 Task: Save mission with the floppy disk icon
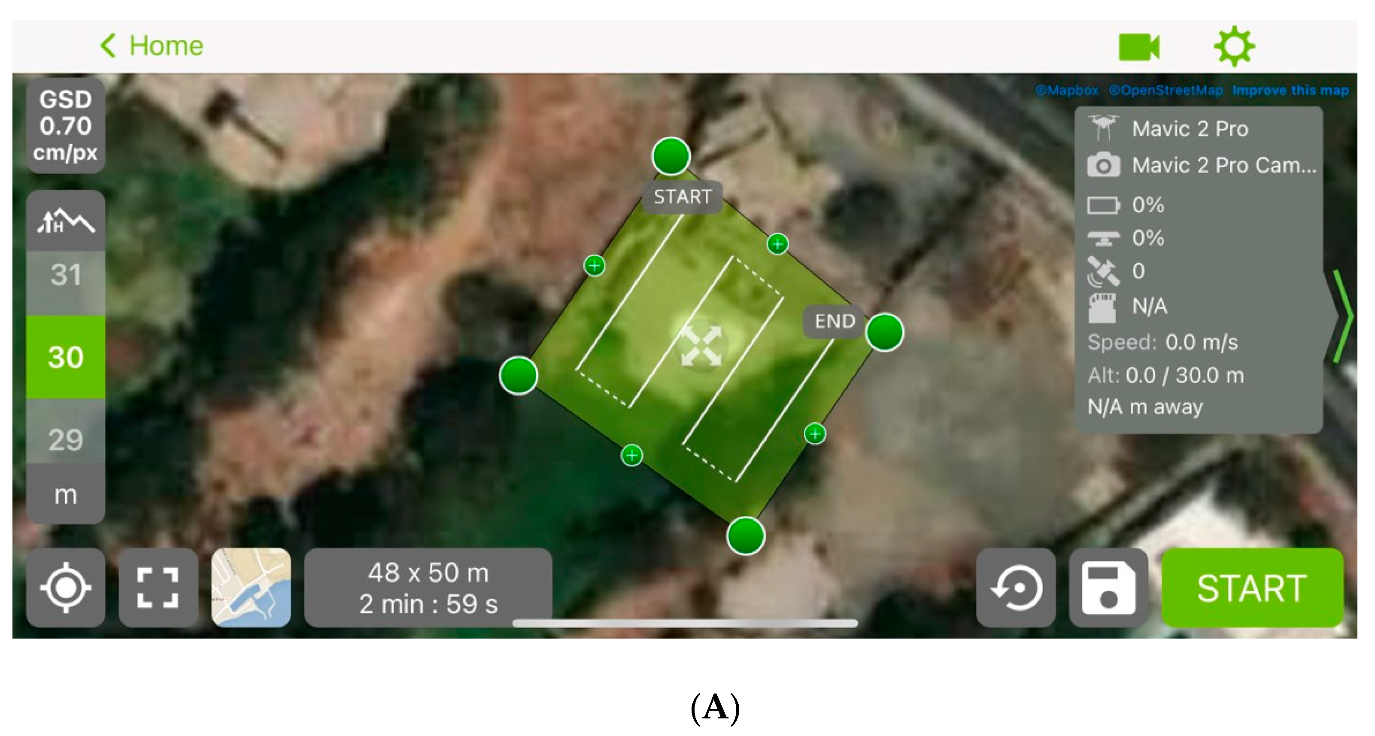(1109, 587)
